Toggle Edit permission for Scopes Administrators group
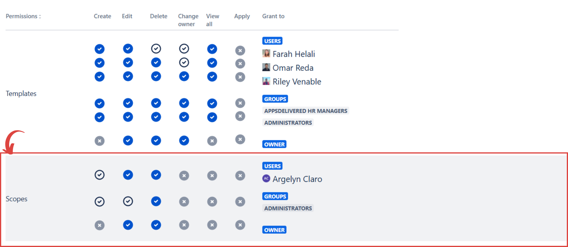568x247 pixels. (x=128, y=201)
